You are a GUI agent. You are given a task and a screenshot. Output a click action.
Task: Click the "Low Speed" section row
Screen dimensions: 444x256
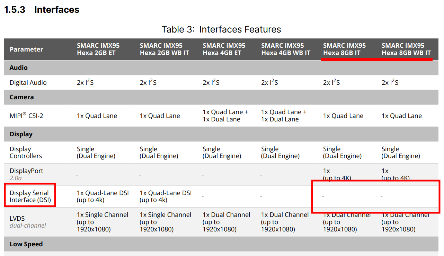[x=26, y=244]
